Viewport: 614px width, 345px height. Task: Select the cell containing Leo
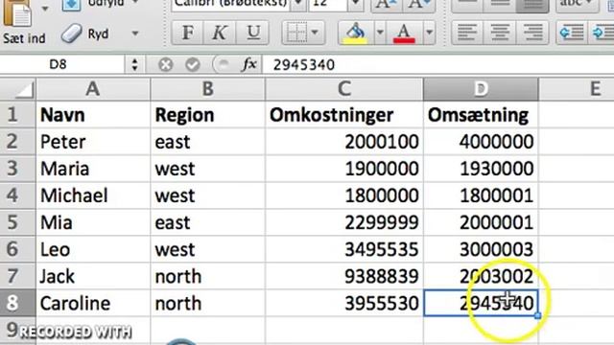tap(93, 249)
